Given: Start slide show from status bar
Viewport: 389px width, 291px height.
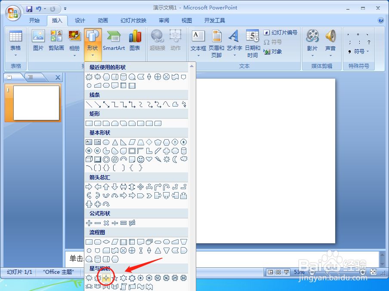Looking at the screenshot, I should 286,272.
